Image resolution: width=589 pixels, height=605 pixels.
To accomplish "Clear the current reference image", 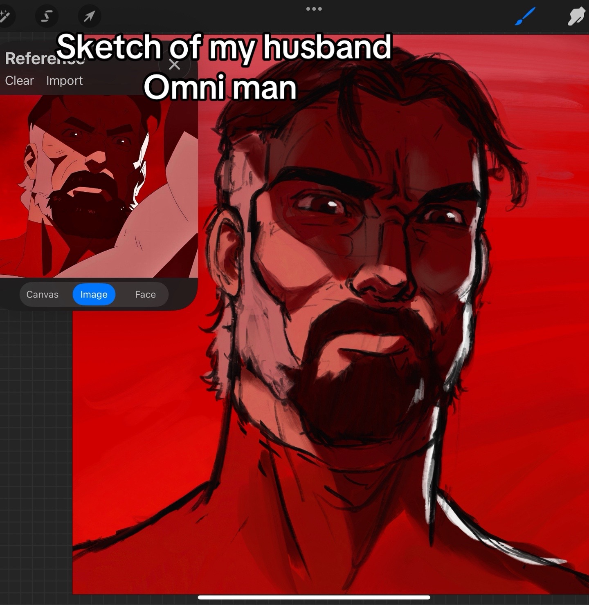I will pos(19,81).
